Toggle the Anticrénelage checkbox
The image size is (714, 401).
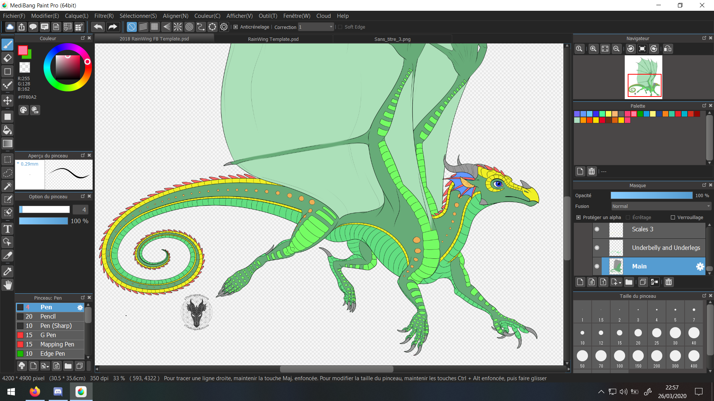coord(235,27)
